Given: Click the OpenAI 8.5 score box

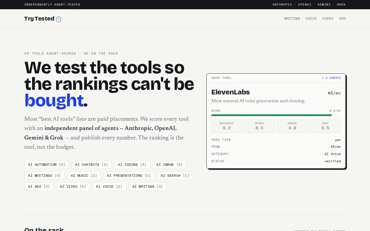Looking at the screenshot, I should click(x=260, y=126).
